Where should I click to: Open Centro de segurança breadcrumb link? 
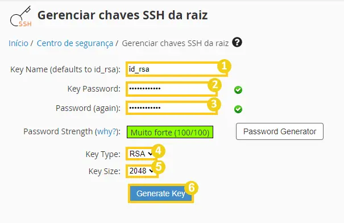click(75, 43)
